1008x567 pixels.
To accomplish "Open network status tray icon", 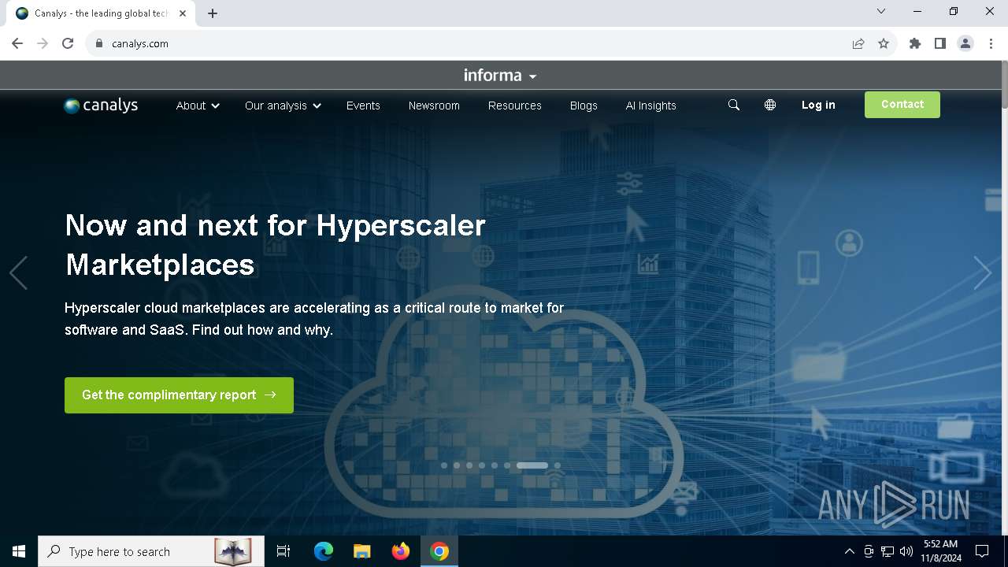I will click(x=888, y=551).
